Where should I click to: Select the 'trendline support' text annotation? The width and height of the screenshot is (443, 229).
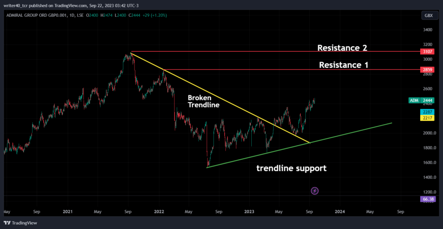coord(291,169)
